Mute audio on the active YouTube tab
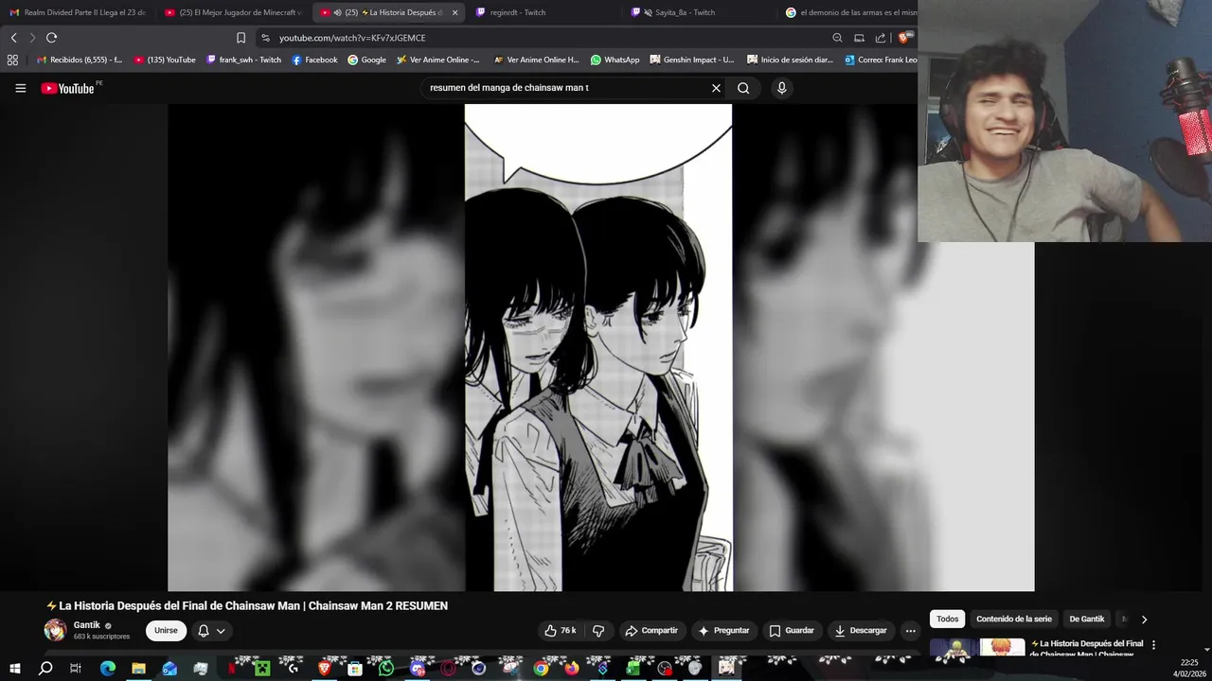Screen dimensions: 1212x681 tap(338, 12)
